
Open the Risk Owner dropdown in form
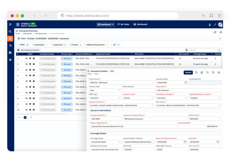tap(188, 106)
